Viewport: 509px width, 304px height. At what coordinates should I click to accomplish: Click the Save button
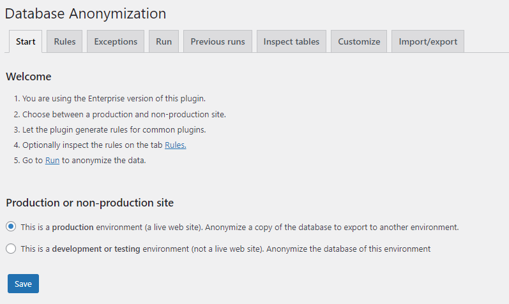coord(23,284)
